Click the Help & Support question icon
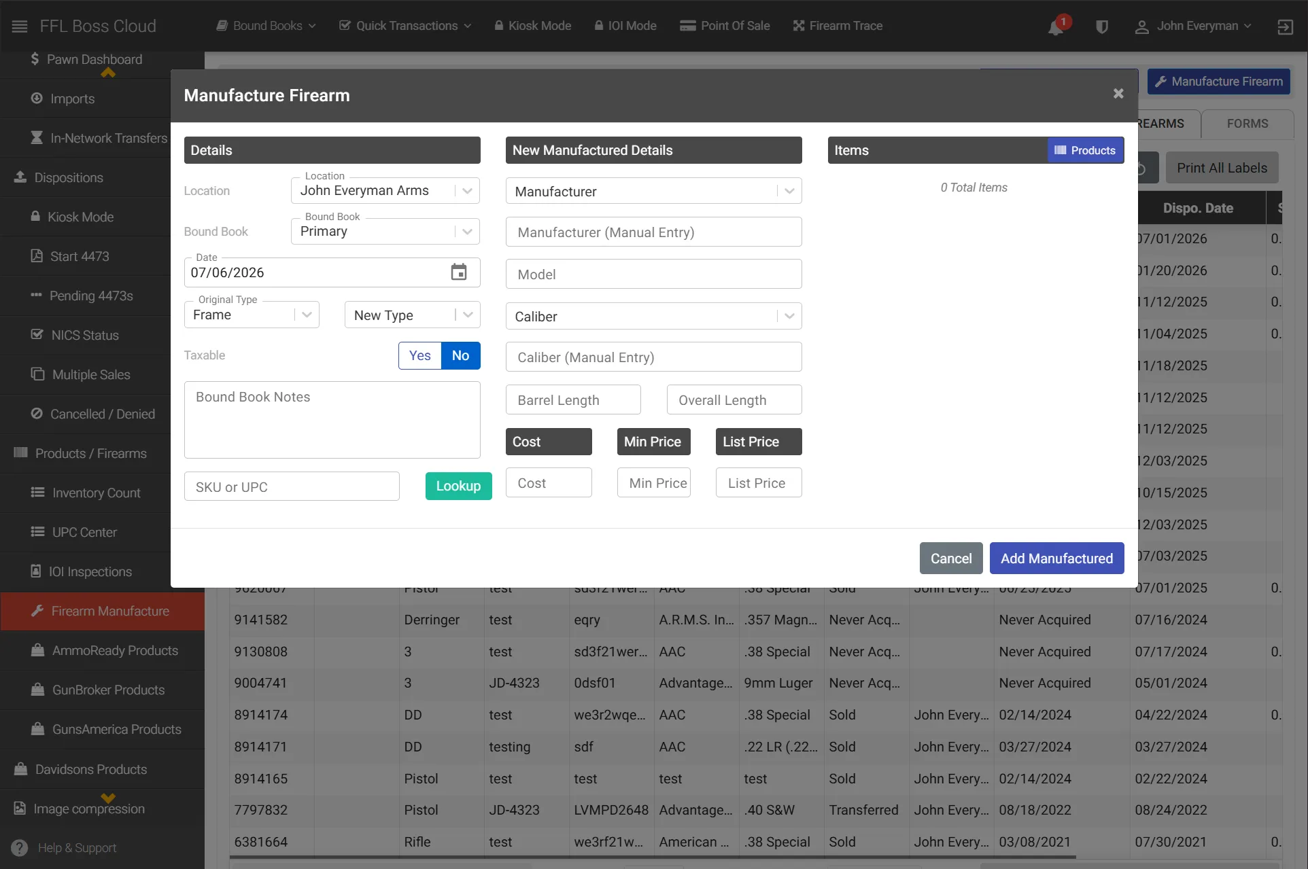The image size is (1308, 869). (x=20, y=848)
